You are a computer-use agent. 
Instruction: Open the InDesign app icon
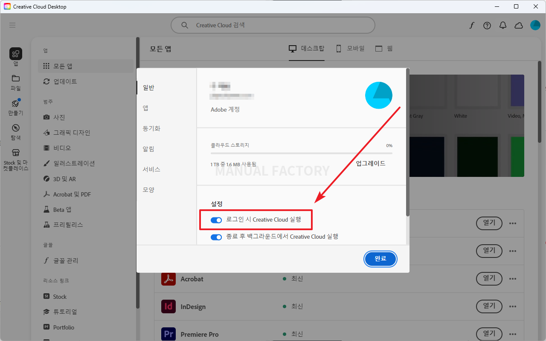point(169,306)
